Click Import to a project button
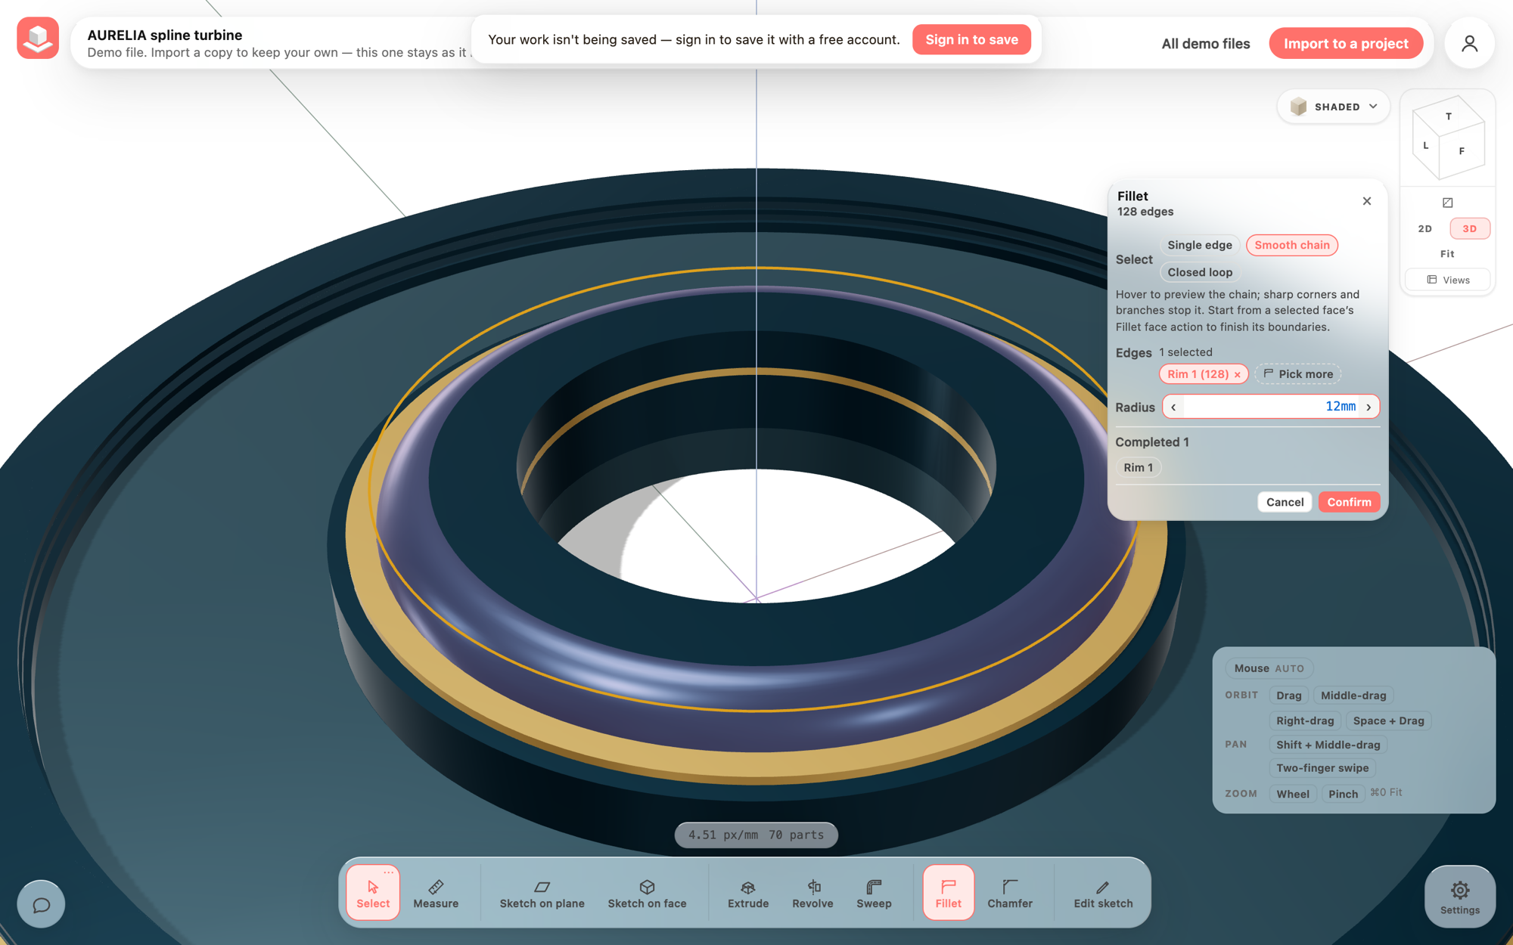This screenshot has height=945, width=1513. [1346, 43]
